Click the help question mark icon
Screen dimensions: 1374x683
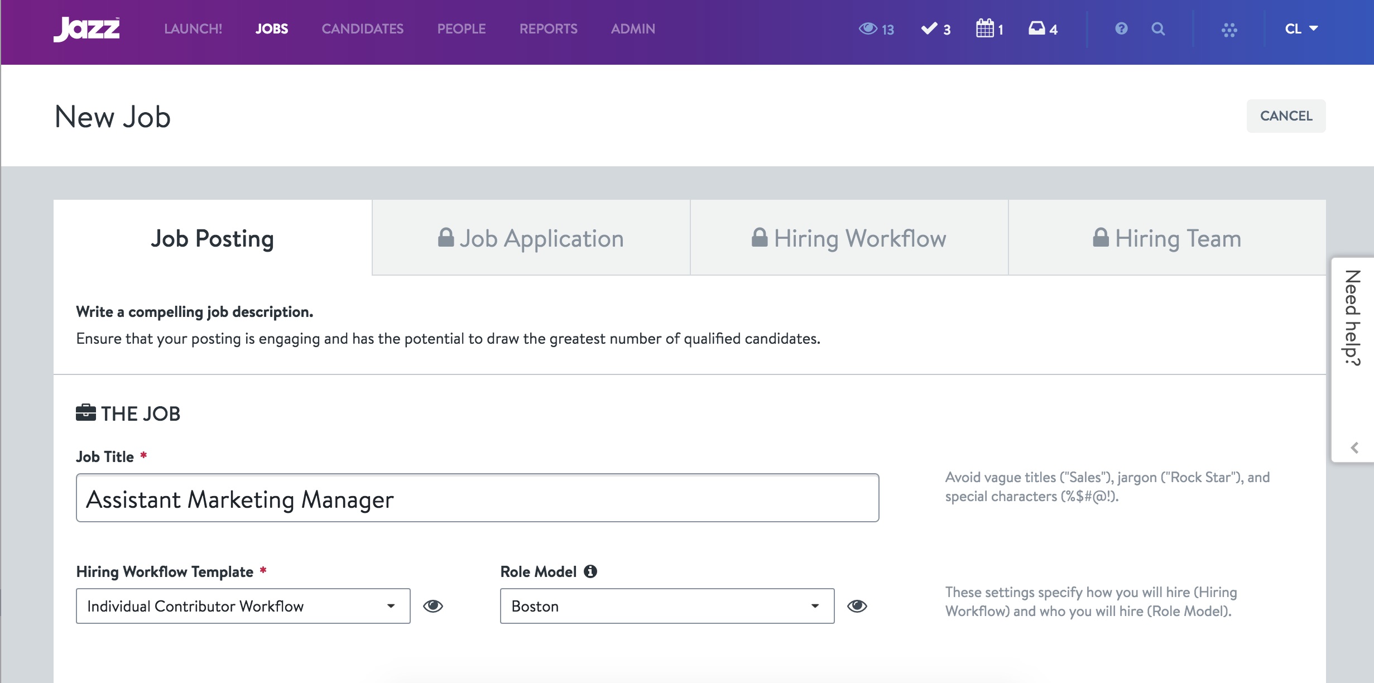pos(1121,28)
